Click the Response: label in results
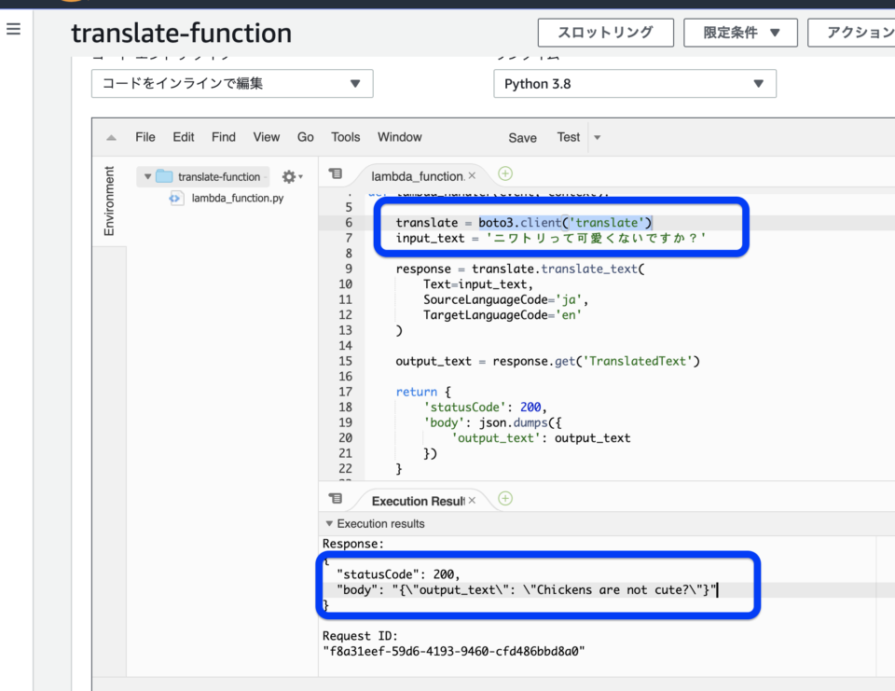The height and width of the screenshot is (691, 895). click(352, 544)
